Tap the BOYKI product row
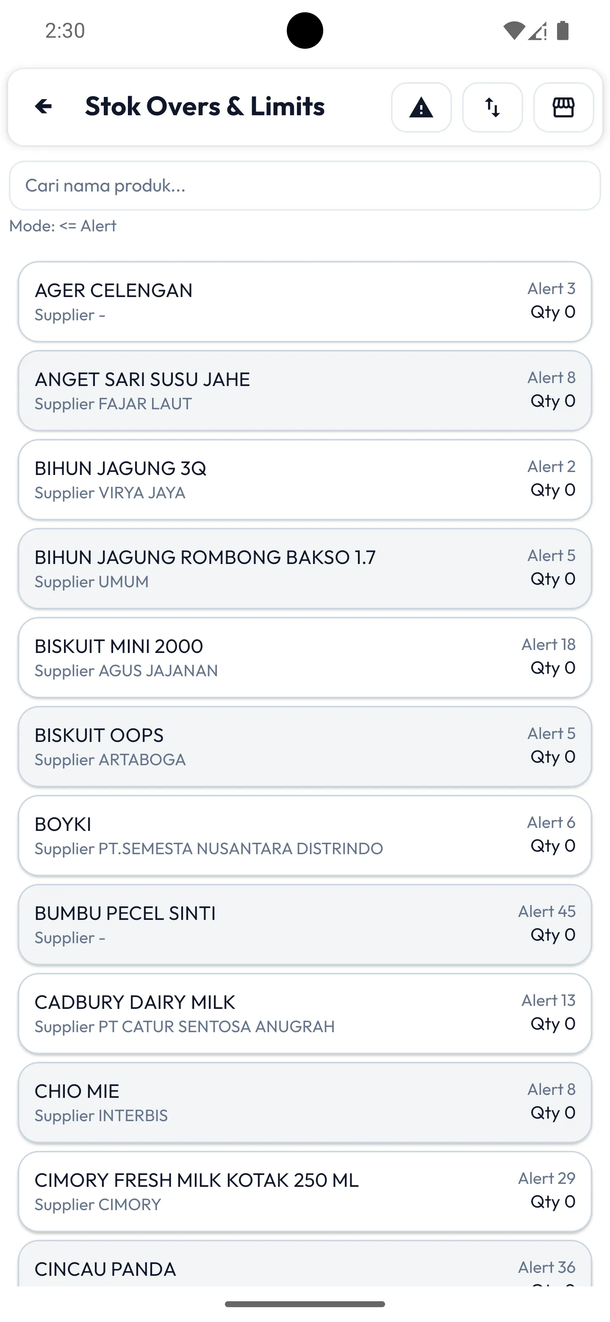The height and width of the screenshot is (1322, 610). [305, 836]
